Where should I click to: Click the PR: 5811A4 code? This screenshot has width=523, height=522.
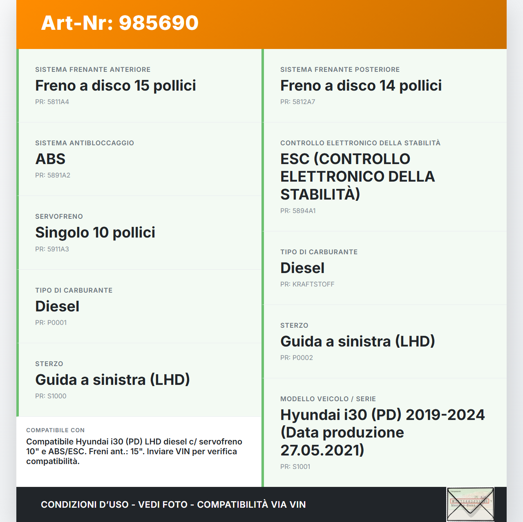pos(52,102)
